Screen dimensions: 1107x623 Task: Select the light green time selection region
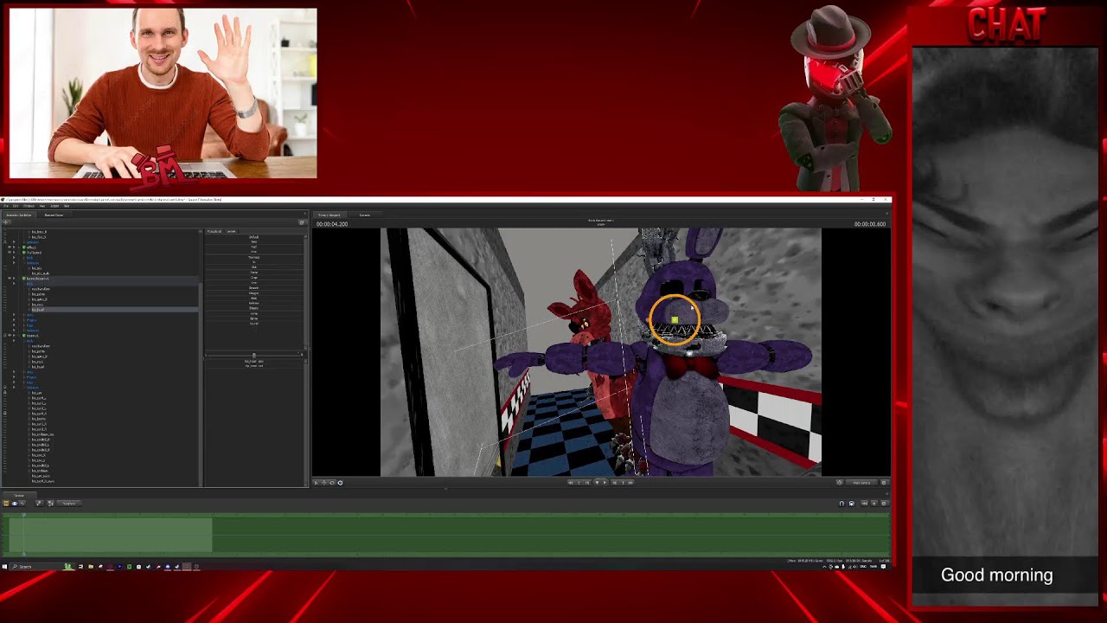coord(111,535)
